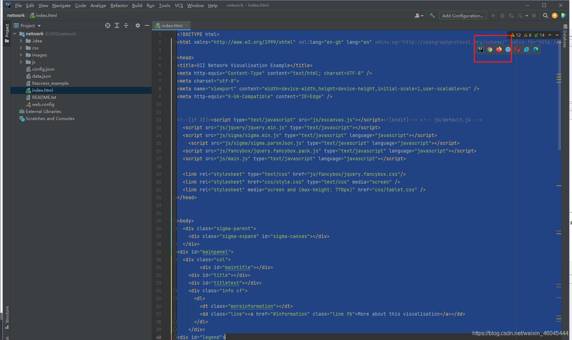Collapse the network root folder
572x340 pixels.
click(x=15, y=34)
